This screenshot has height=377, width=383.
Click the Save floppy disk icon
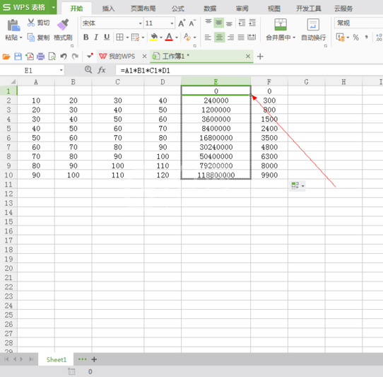click(18, 57)
